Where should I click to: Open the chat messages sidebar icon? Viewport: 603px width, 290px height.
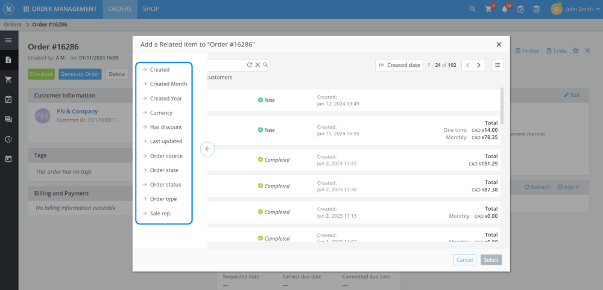pos(8,119)
